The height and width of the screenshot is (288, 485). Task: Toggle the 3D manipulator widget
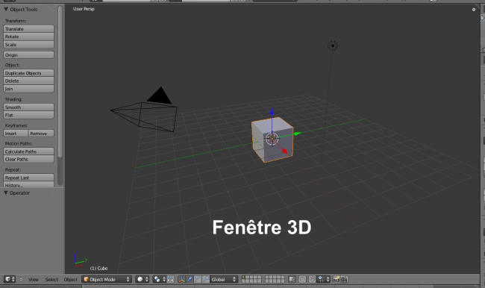(181, 279)
